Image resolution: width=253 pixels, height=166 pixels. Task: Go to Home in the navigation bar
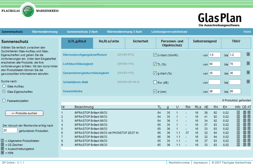(247, 32)
